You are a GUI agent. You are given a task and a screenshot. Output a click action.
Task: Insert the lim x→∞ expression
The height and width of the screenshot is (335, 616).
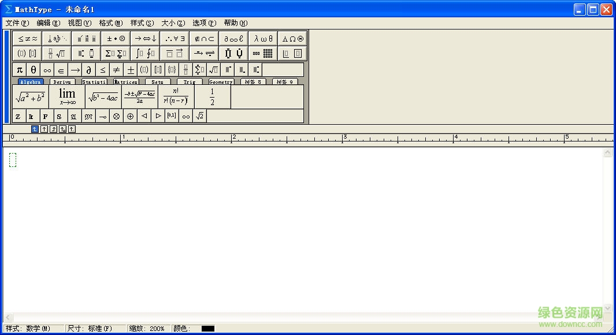(67, 97)
